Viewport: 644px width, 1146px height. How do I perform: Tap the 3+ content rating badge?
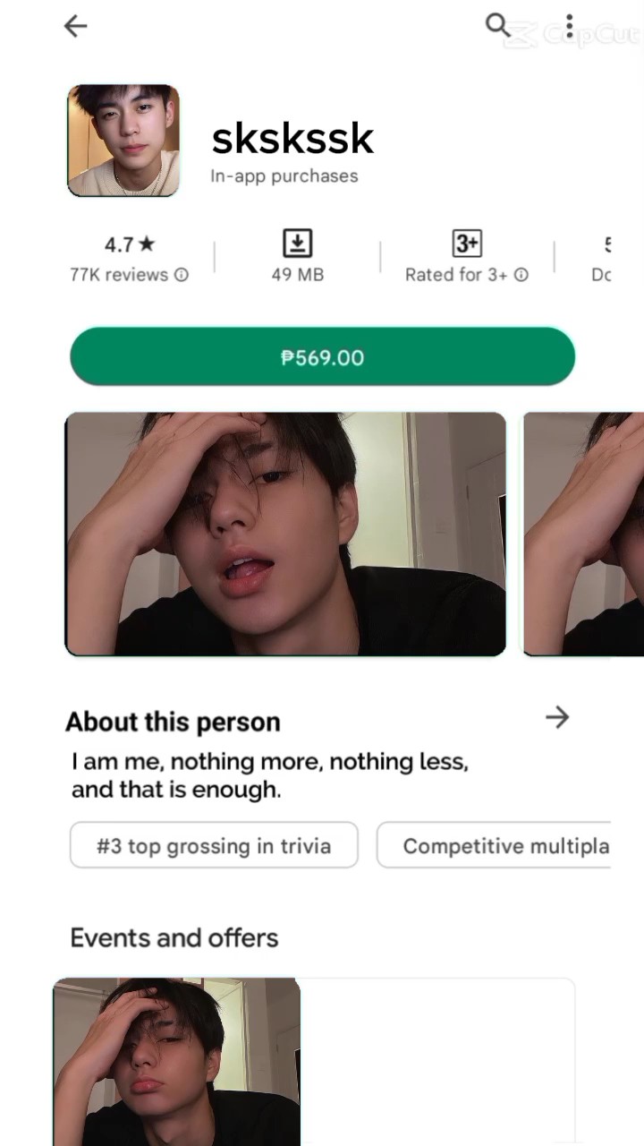click(x=466, y=243)
